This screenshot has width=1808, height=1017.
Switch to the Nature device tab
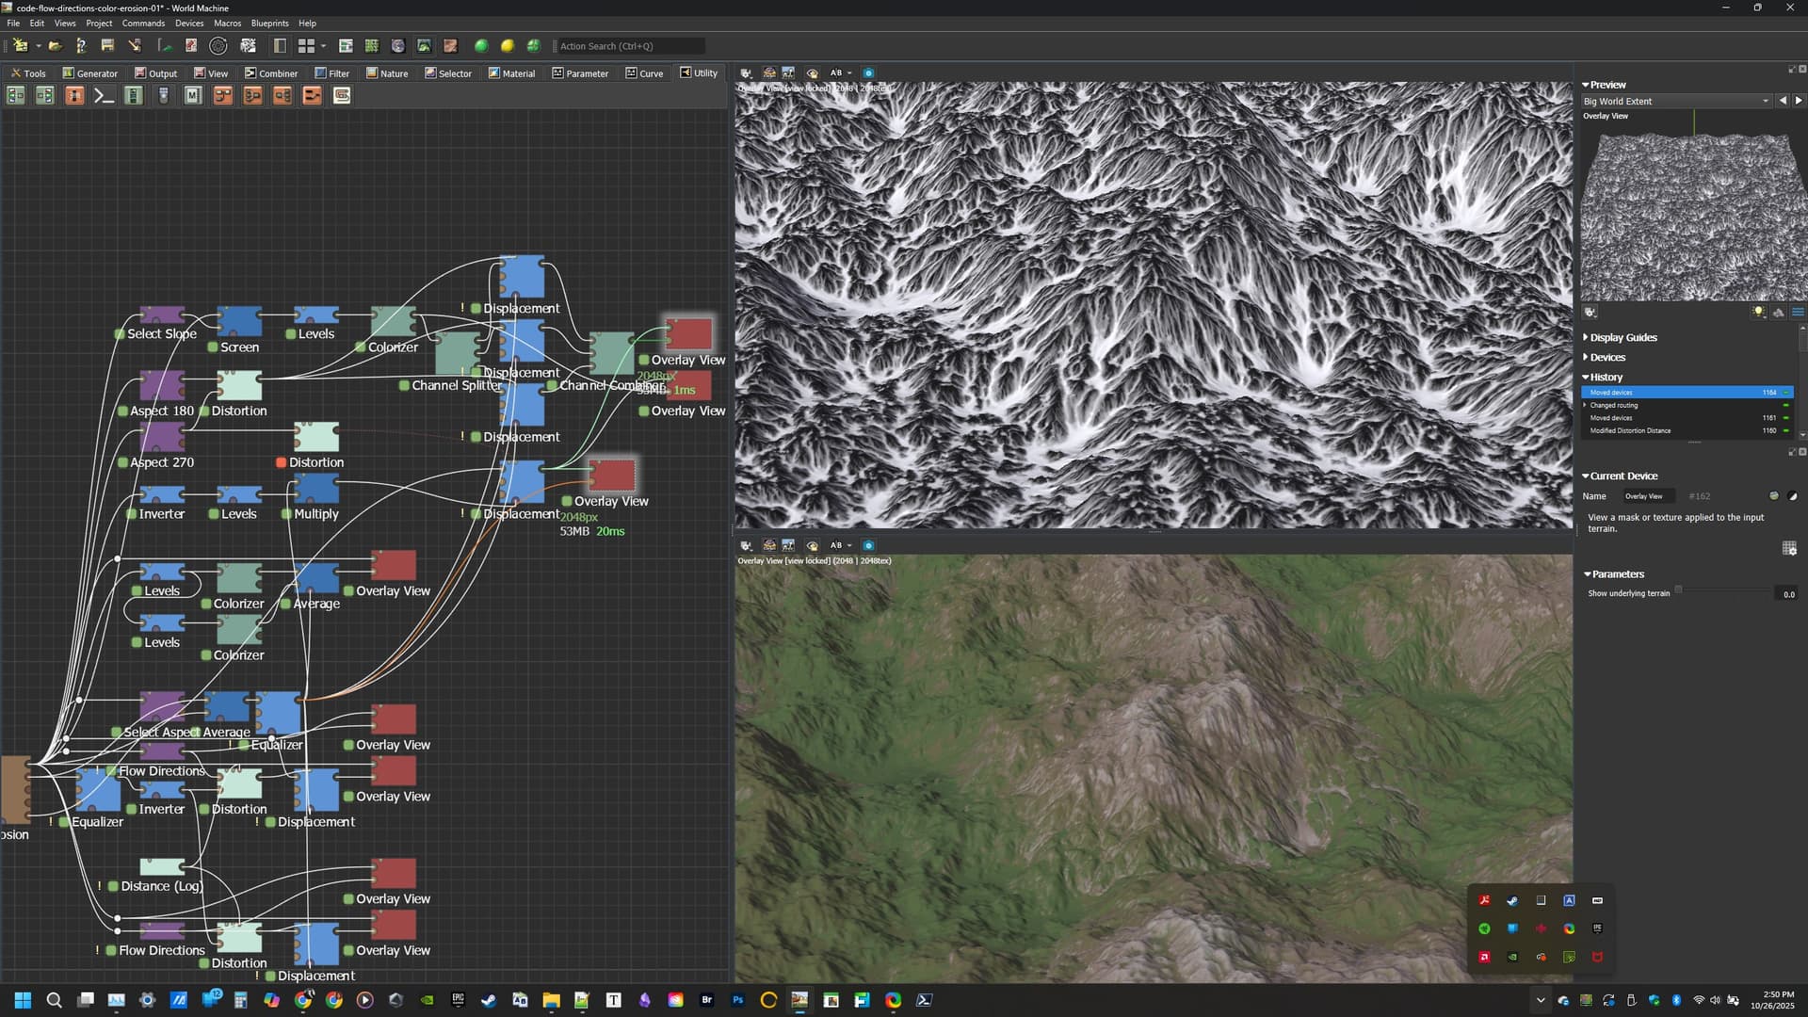click(x=387, y=73)
